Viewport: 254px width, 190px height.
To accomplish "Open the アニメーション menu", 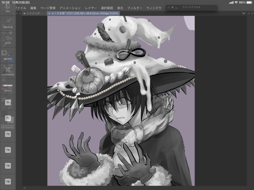I will coord(70,8).
